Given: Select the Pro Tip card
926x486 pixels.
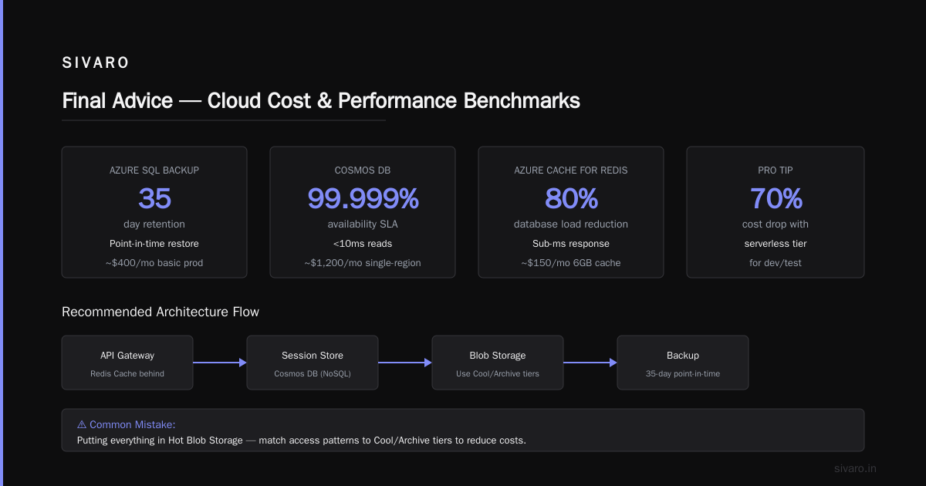Looking at the screenshot, I should pyautogui.click(x=776, y=212).
